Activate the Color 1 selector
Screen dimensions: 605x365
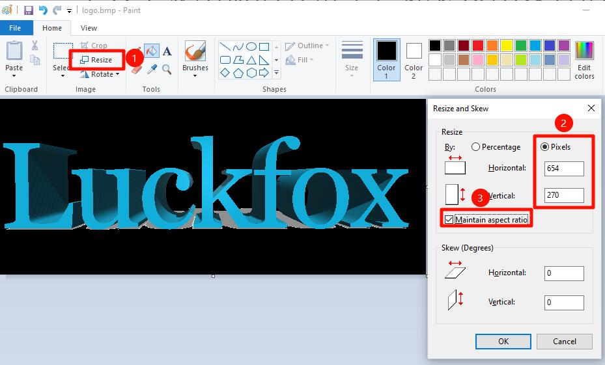(x=386, y=60)
